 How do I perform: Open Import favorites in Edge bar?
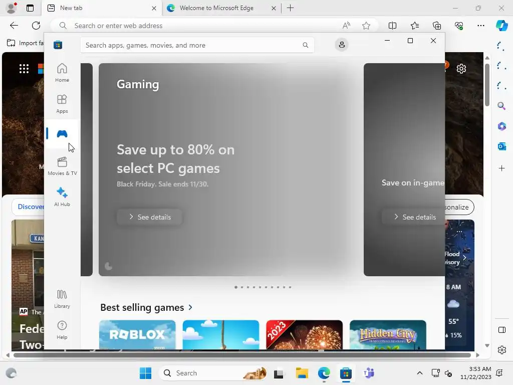25,43
